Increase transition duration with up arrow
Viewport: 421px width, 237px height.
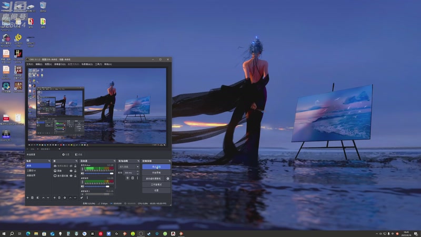pyautogui.click(x=138, y=172)
